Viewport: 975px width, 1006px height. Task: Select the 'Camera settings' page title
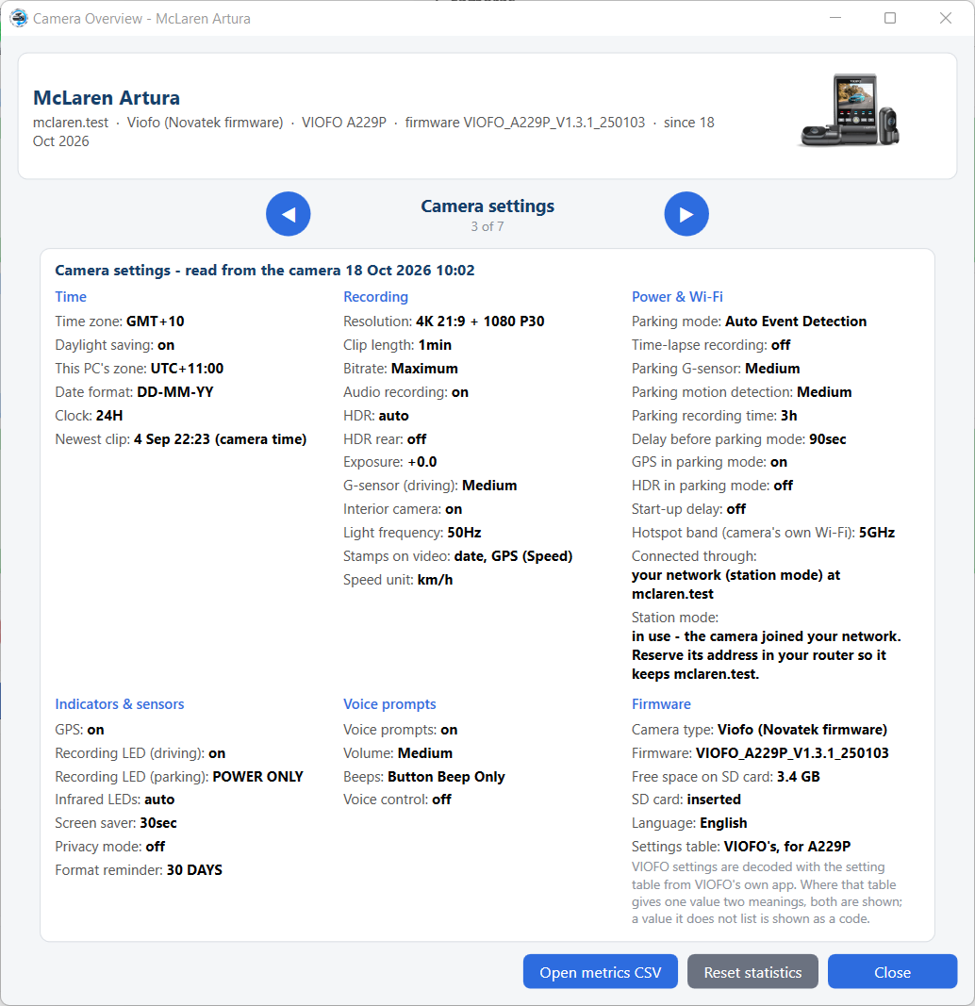(487, 206)
